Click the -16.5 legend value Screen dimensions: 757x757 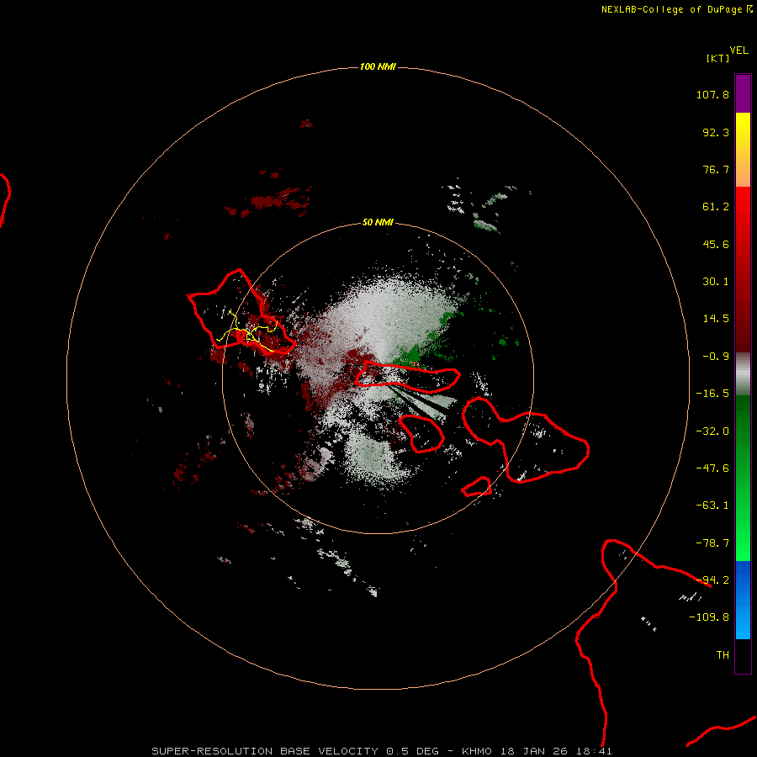(712, 394)
